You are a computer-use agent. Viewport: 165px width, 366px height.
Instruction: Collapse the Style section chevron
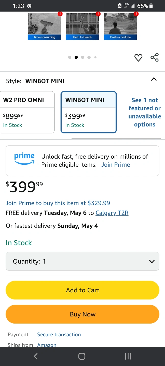(154, 79)
